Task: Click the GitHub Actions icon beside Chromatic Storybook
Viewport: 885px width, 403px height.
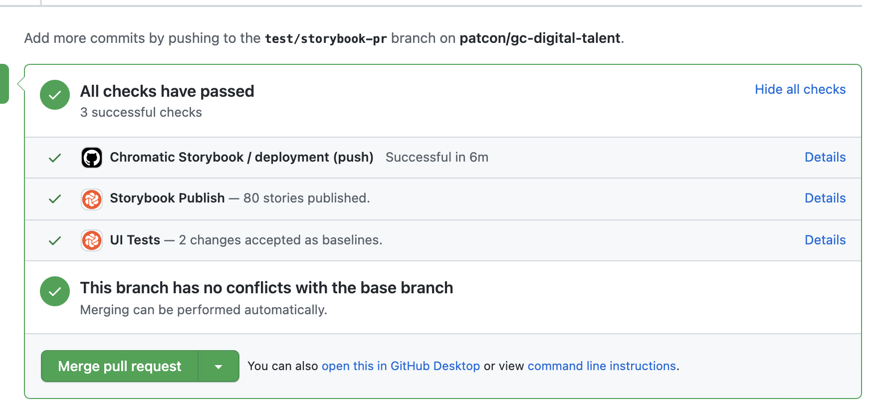Action: 92,158
